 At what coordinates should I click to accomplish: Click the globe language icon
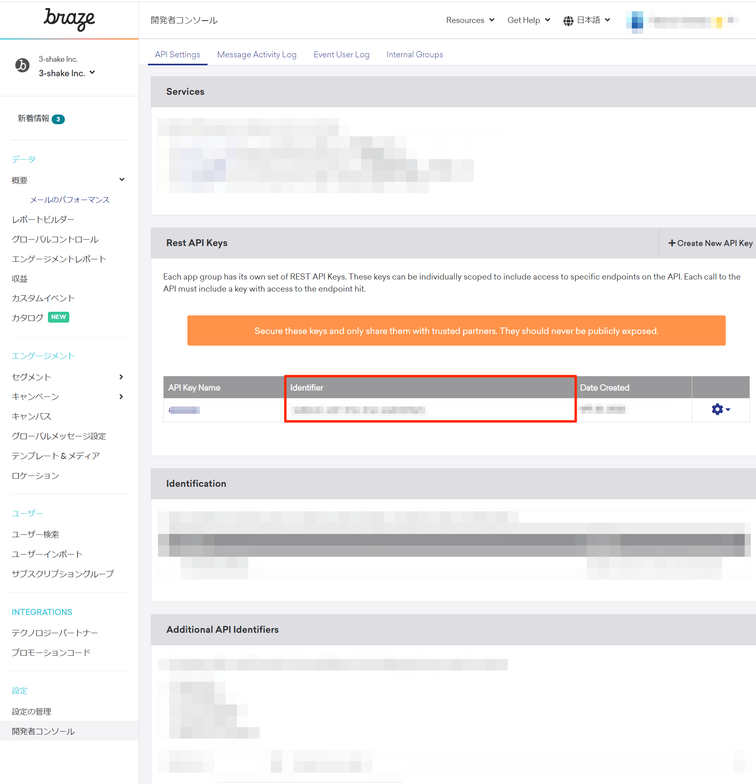pyautogui.click(x=568, y=21)
